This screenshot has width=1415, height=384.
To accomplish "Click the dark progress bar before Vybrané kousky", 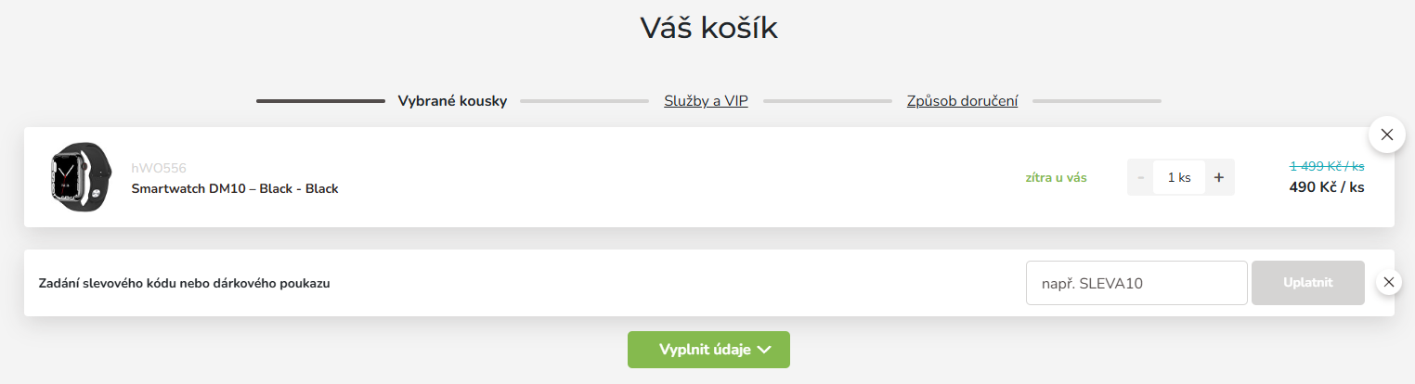I will (320, 101).
